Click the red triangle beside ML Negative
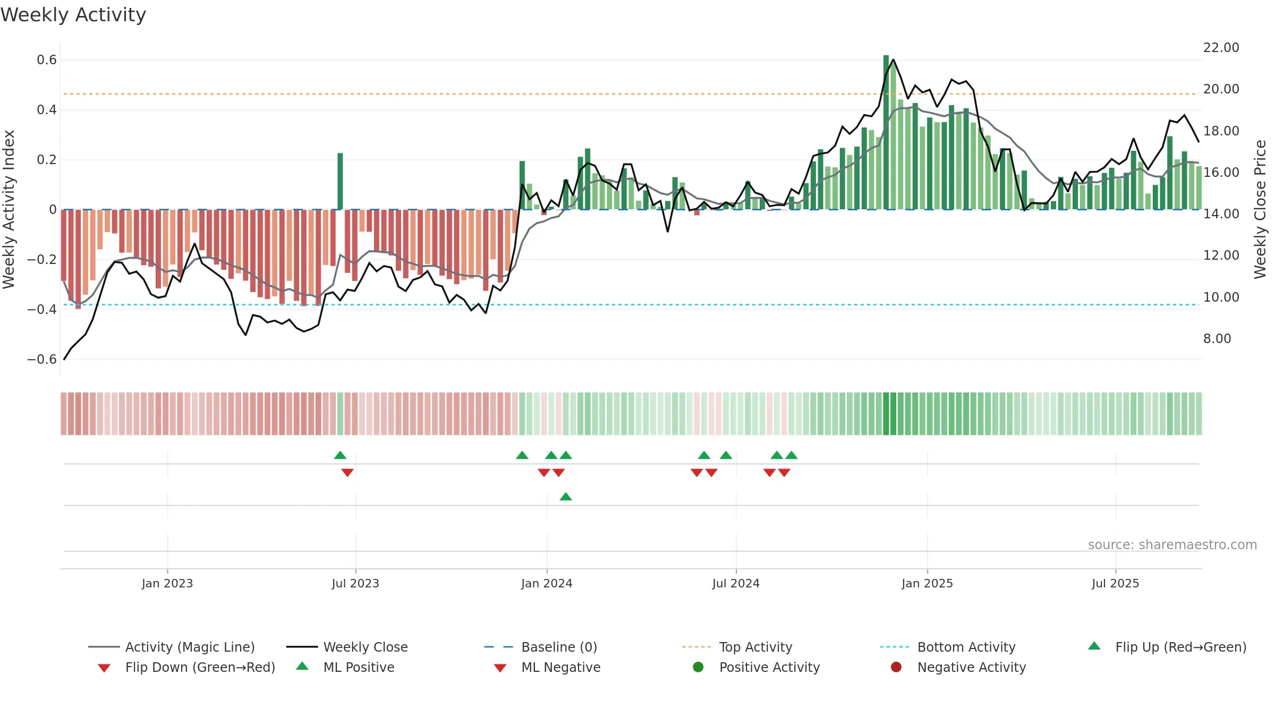This screenshot has height=717, width=1275. click(500, 668)
